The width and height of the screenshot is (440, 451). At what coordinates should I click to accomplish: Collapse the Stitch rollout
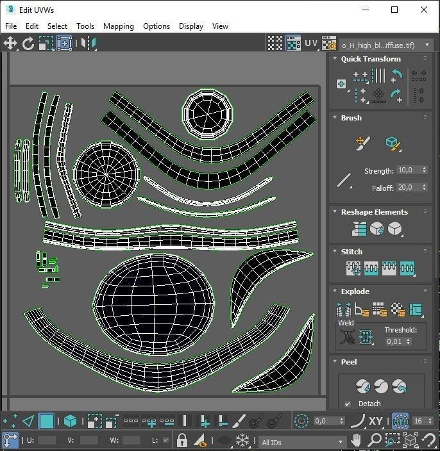tap(335, 251)
